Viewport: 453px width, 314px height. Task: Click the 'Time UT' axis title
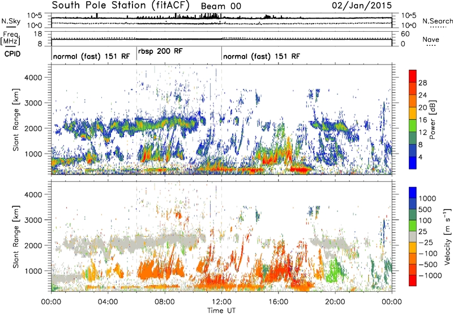pos(221,311)
